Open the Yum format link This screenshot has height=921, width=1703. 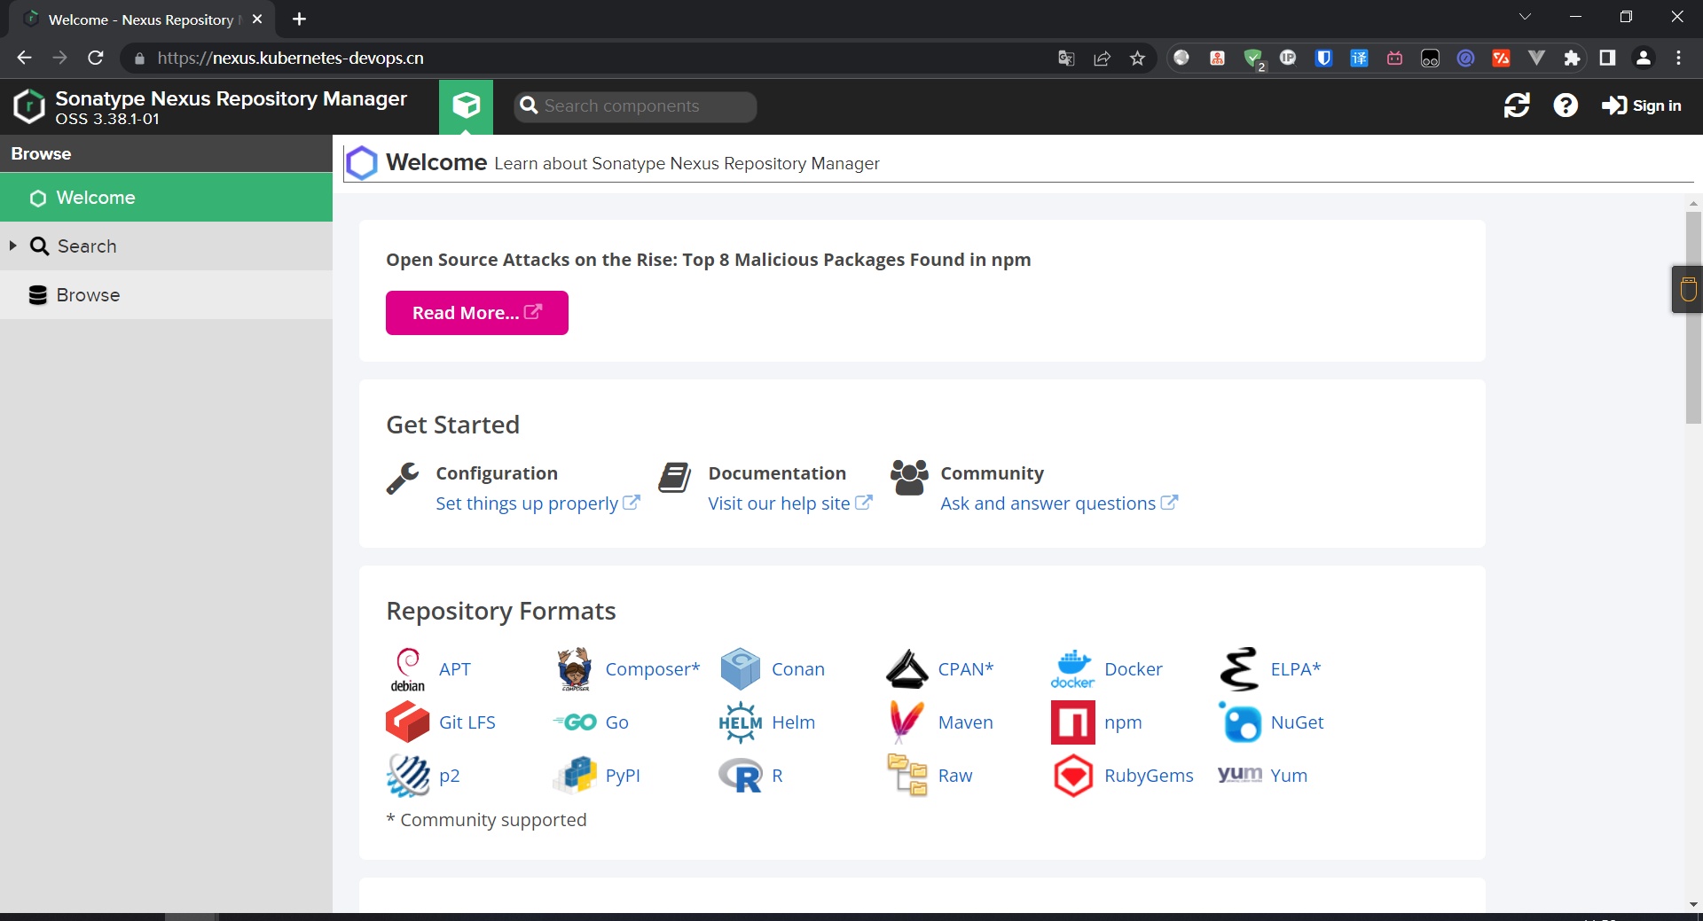click(1289, 776)
